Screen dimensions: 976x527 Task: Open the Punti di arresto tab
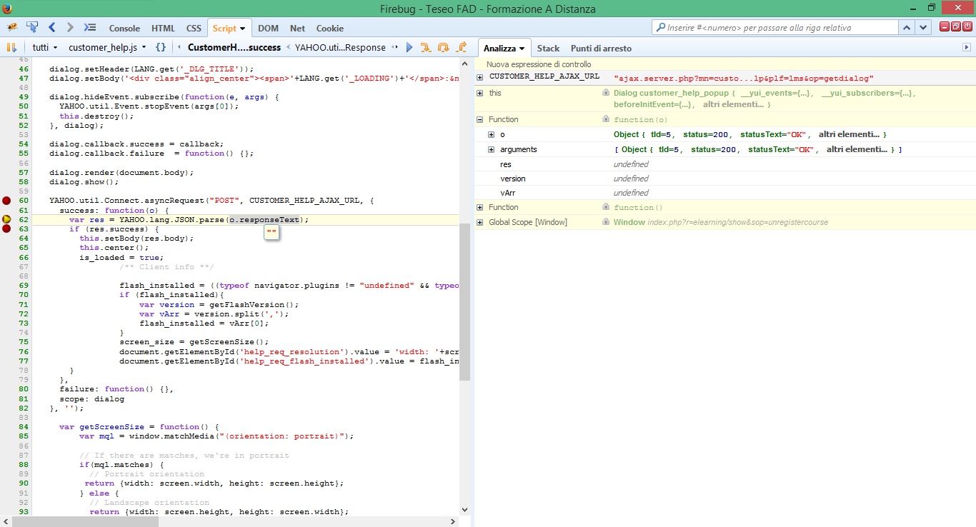coord(601,49)
